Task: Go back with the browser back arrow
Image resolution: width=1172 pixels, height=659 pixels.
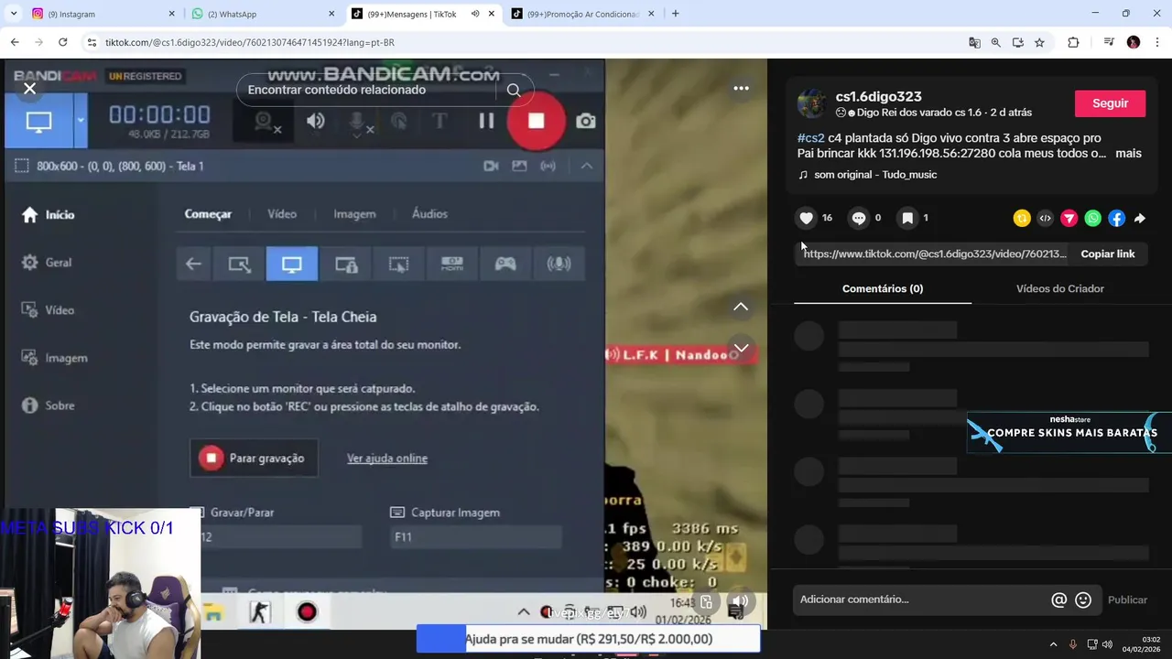Action: [x=15, y=42]
